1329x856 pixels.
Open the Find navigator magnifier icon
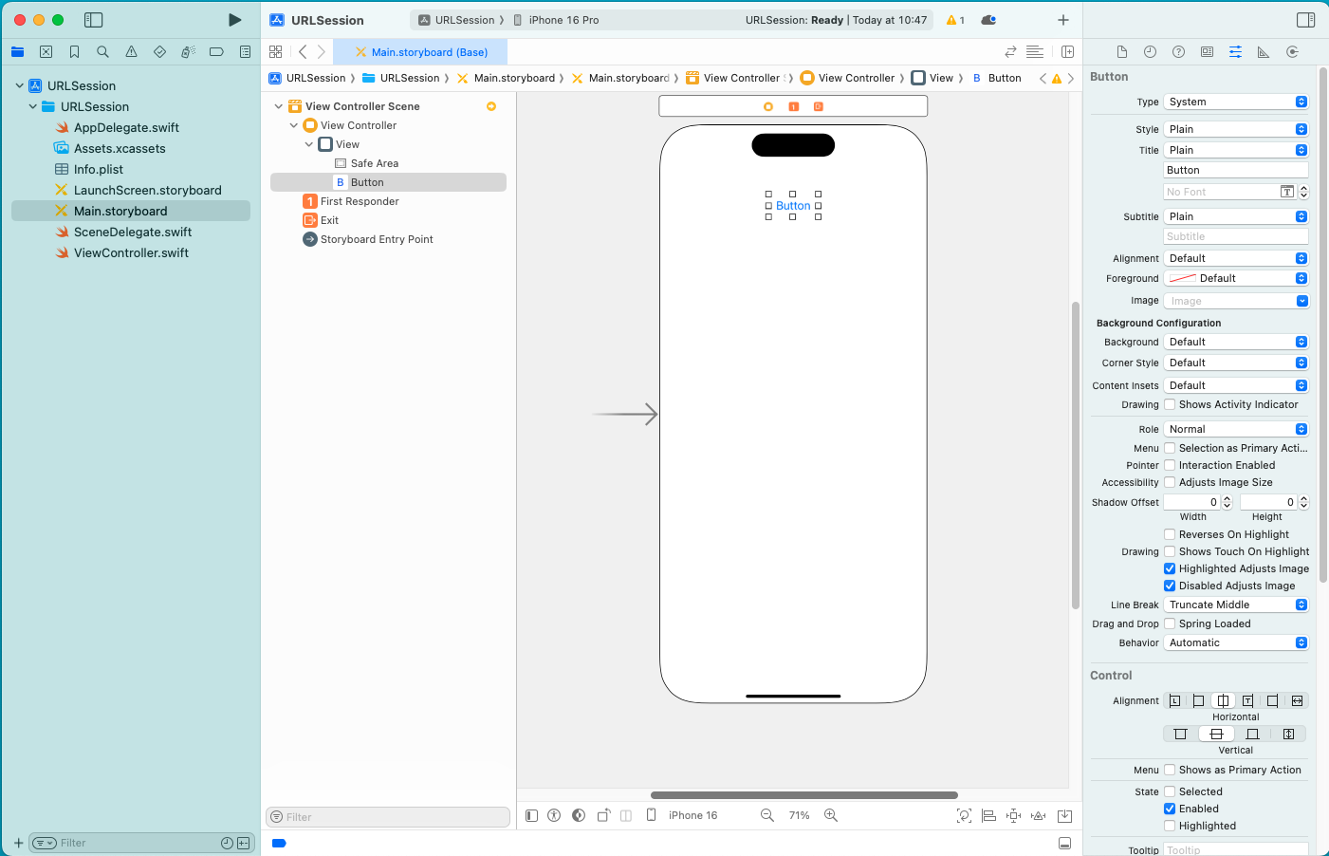(102, 52)
